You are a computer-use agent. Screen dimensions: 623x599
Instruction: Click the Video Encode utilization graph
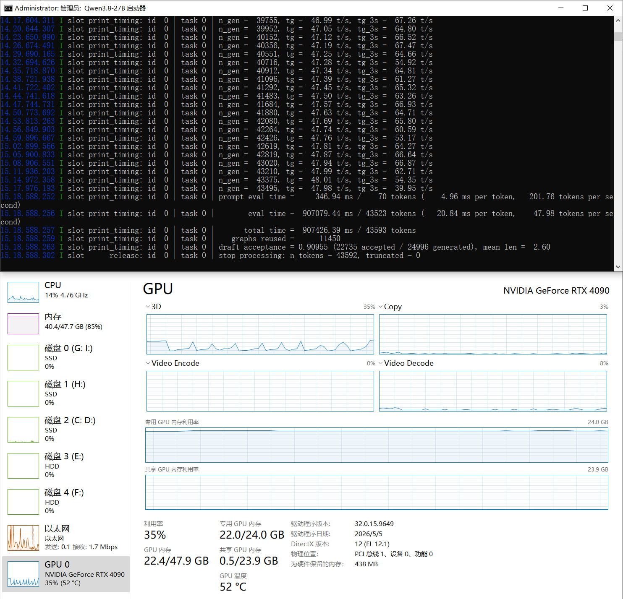(260, 391)
